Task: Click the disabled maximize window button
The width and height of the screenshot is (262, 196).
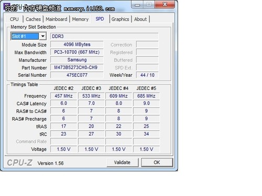Action: click(x=149, y=5)
